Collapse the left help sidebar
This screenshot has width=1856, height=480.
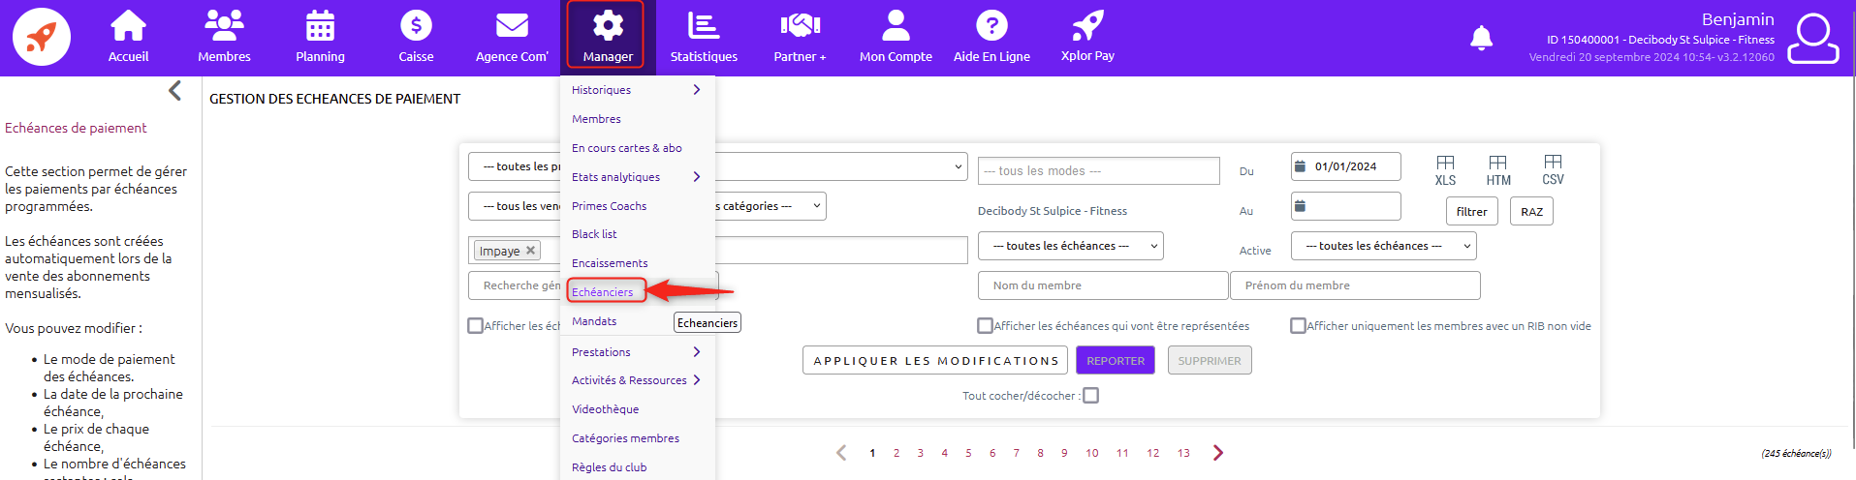coord(175,91)
